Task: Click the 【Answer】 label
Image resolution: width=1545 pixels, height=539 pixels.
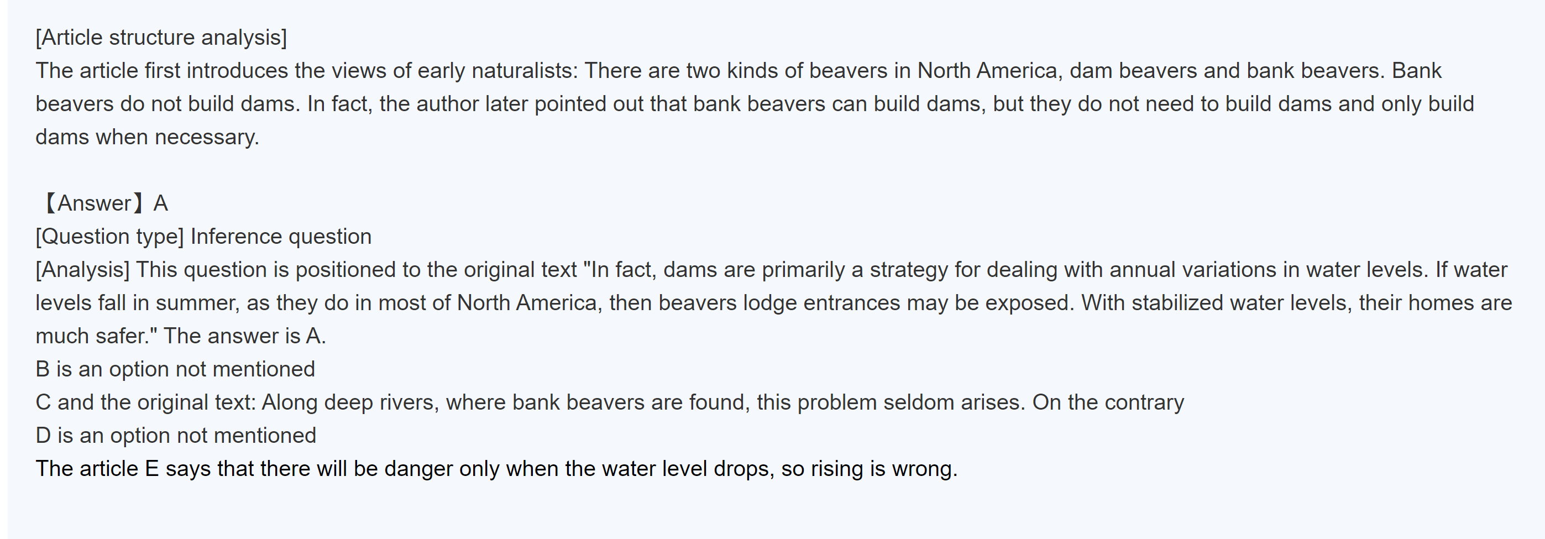Action: coord(91,203)
